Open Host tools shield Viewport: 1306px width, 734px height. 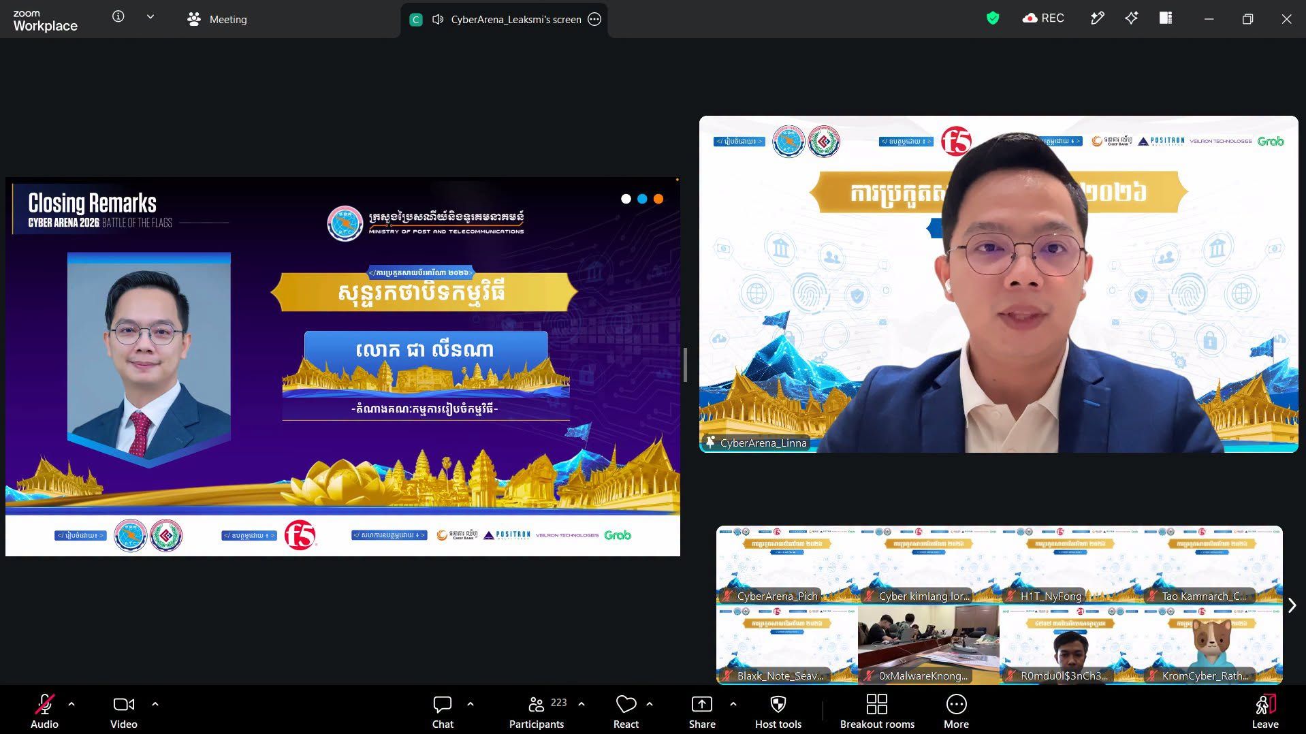click(778, 712)
